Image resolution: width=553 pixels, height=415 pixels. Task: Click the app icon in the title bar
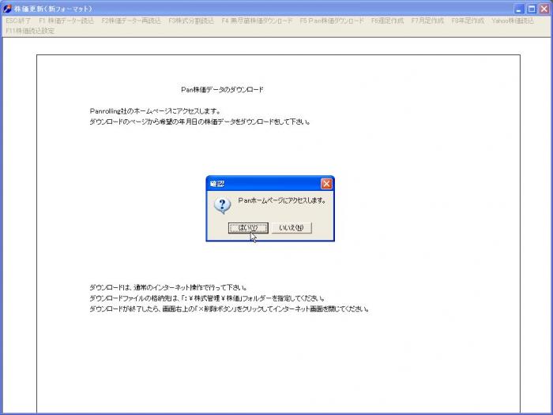pos(7,9)
